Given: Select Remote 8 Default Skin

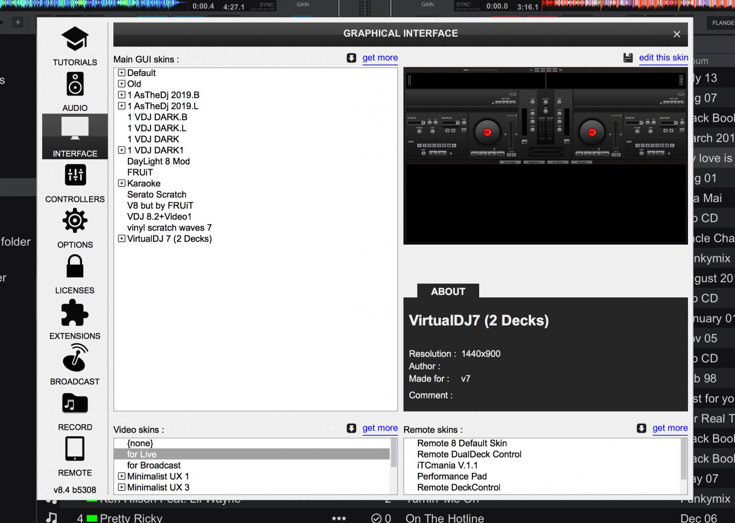Looking at the screenshot, I should [462, 443].
